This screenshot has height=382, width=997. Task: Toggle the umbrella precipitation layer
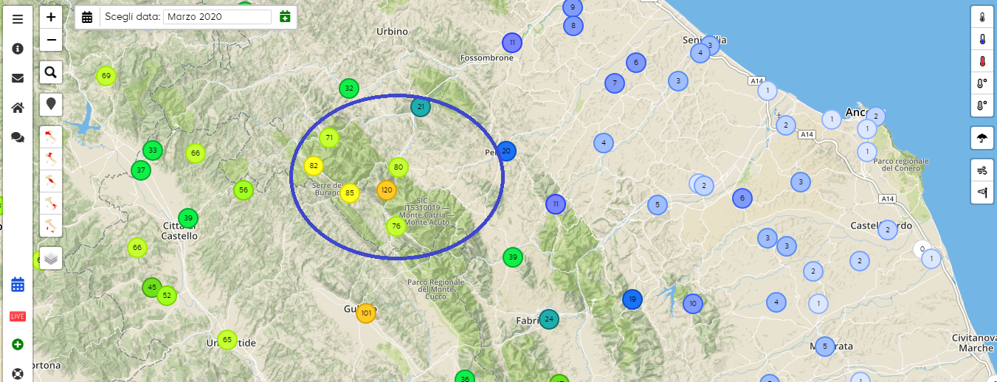coord(982,138)
